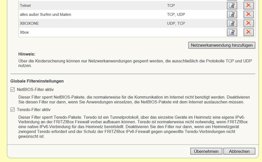The height and width of the screenshot is (162, 262).
Task: Click the 'Teredo-Filter aktiv' label
Action: [x=33, y=110]
